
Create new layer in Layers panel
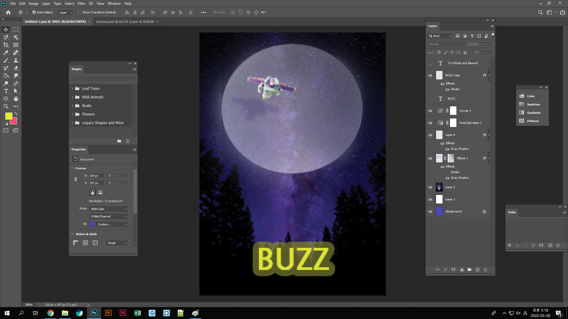pos(477,270)
